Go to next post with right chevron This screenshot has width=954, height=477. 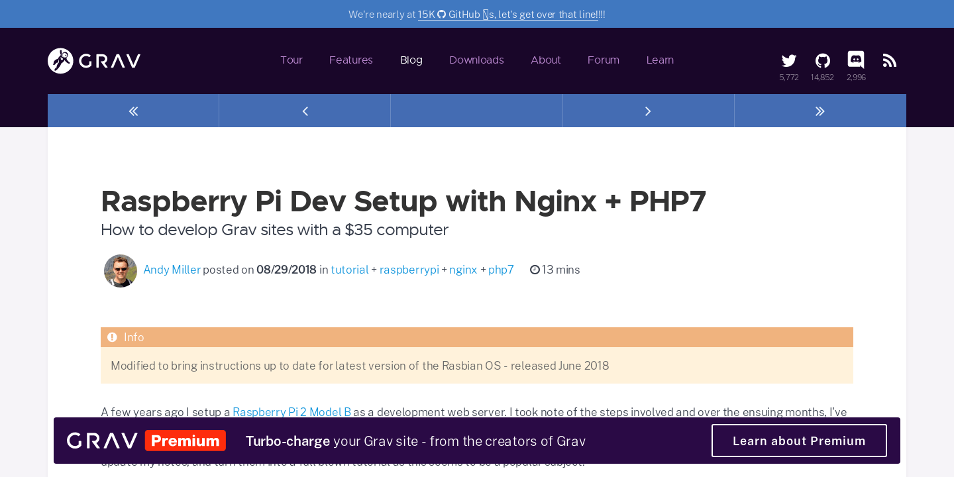[x=648, y=111]
